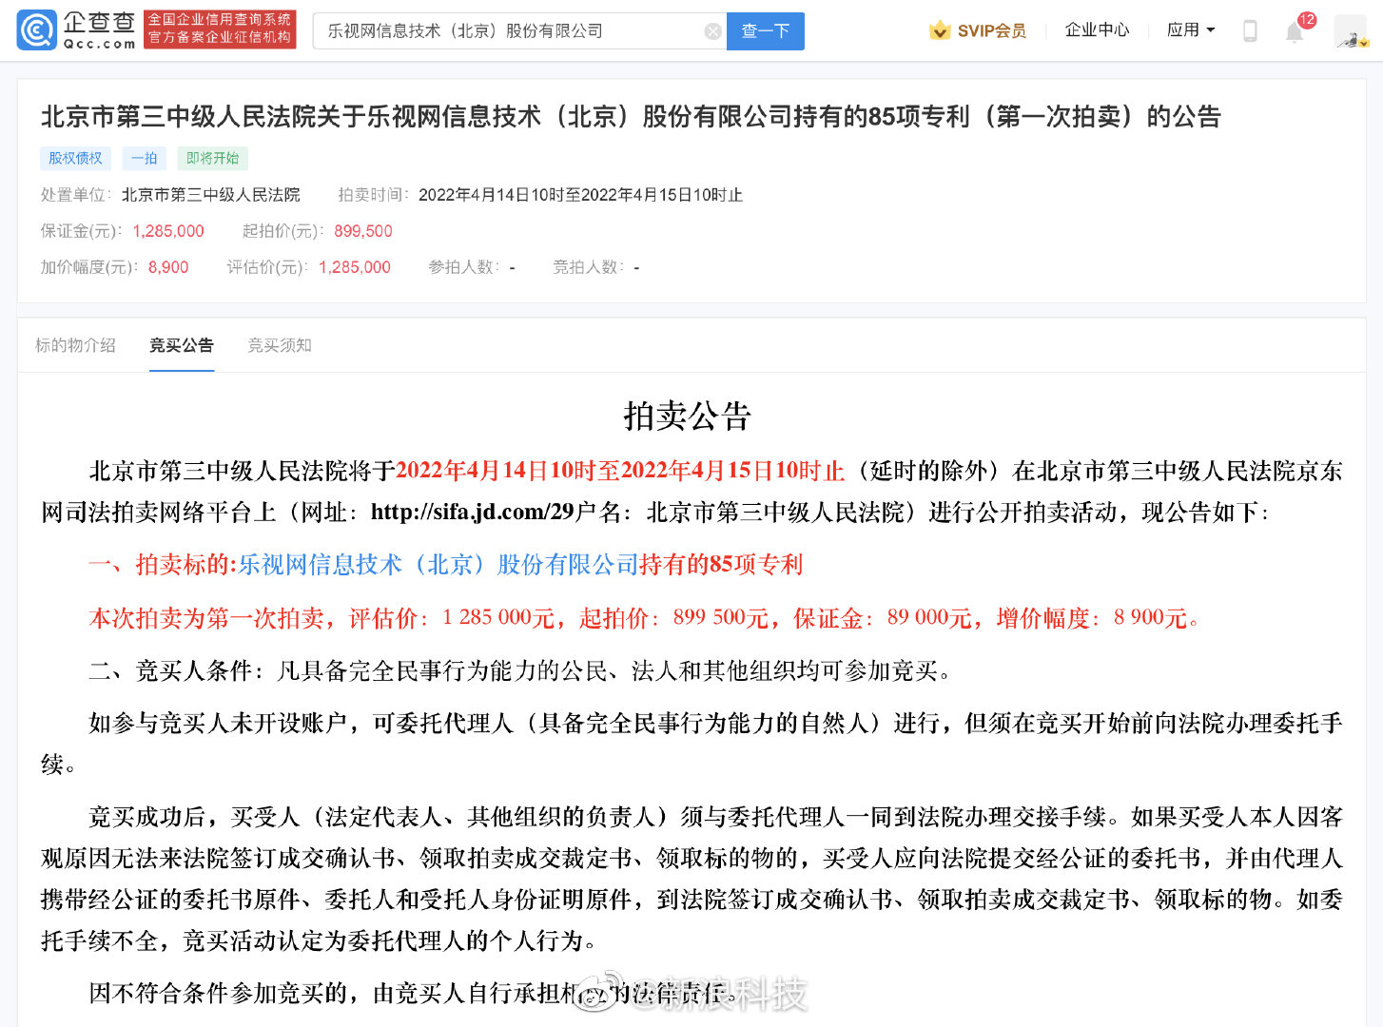
Task: Open the SVIP crown icon
Action: pos(940,30)
